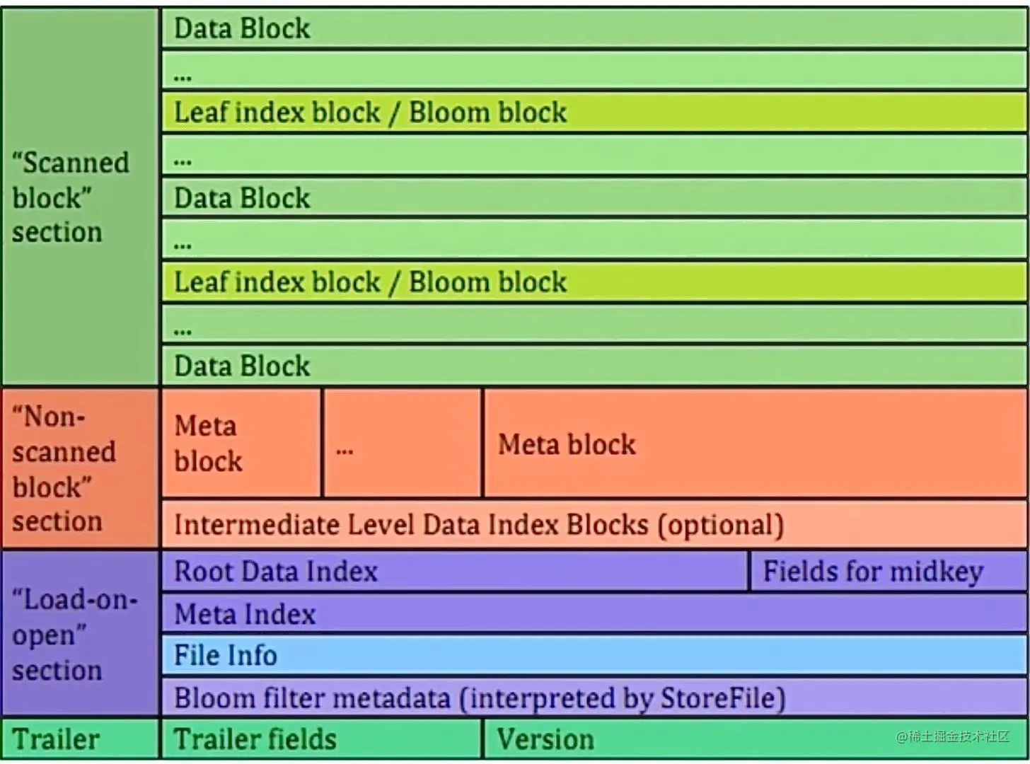Select the first Leaf index block / Bloom block row
Image resolution: width=1030 pixels, height=764 pixels.
coord(594,112)
